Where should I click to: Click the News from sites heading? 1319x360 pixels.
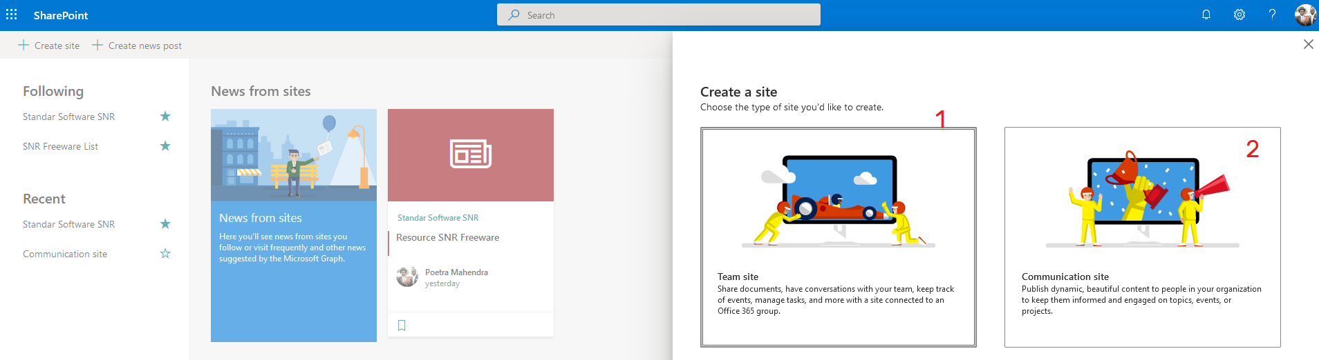pos(261,91)
